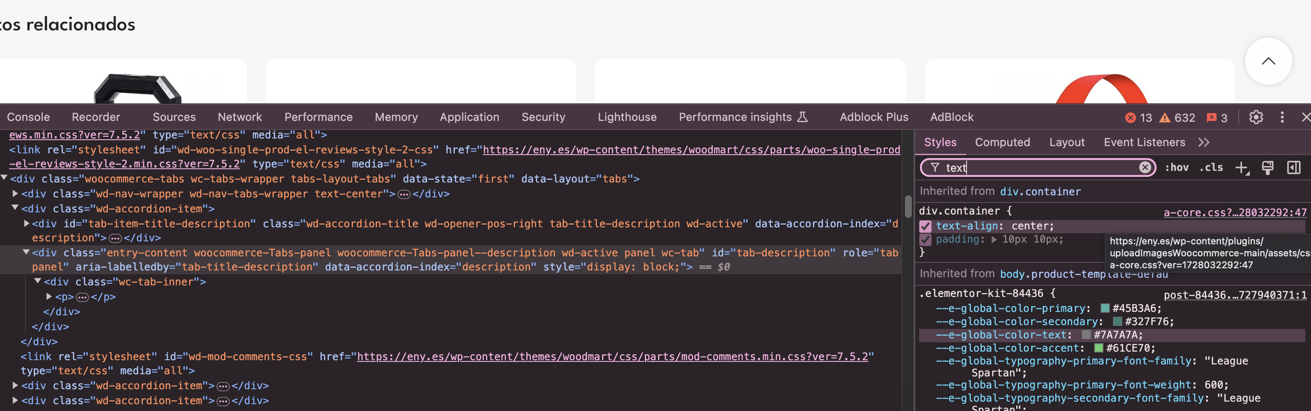Expand last wd-accordion-item div

pos(15,400)
